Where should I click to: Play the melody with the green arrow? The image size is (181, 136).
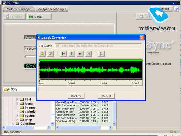(63, 54)
